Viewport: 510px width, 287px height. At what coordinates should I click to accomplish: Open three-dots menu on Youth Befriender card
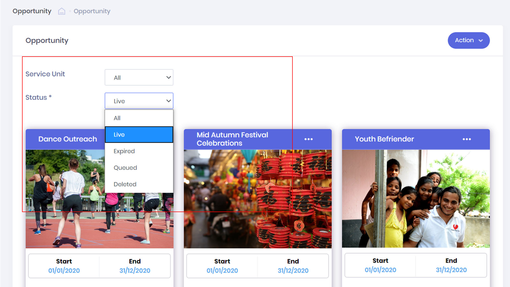(x=467, y=139)
